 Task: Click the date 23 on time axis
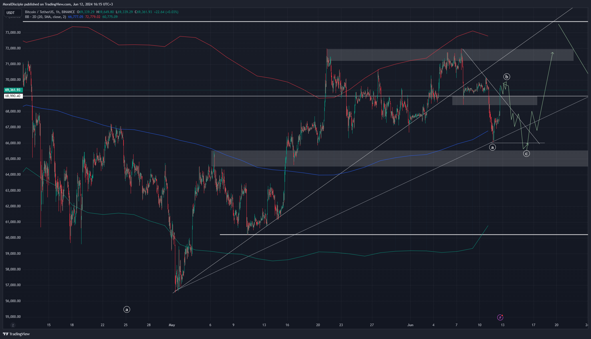click(341, 325)
